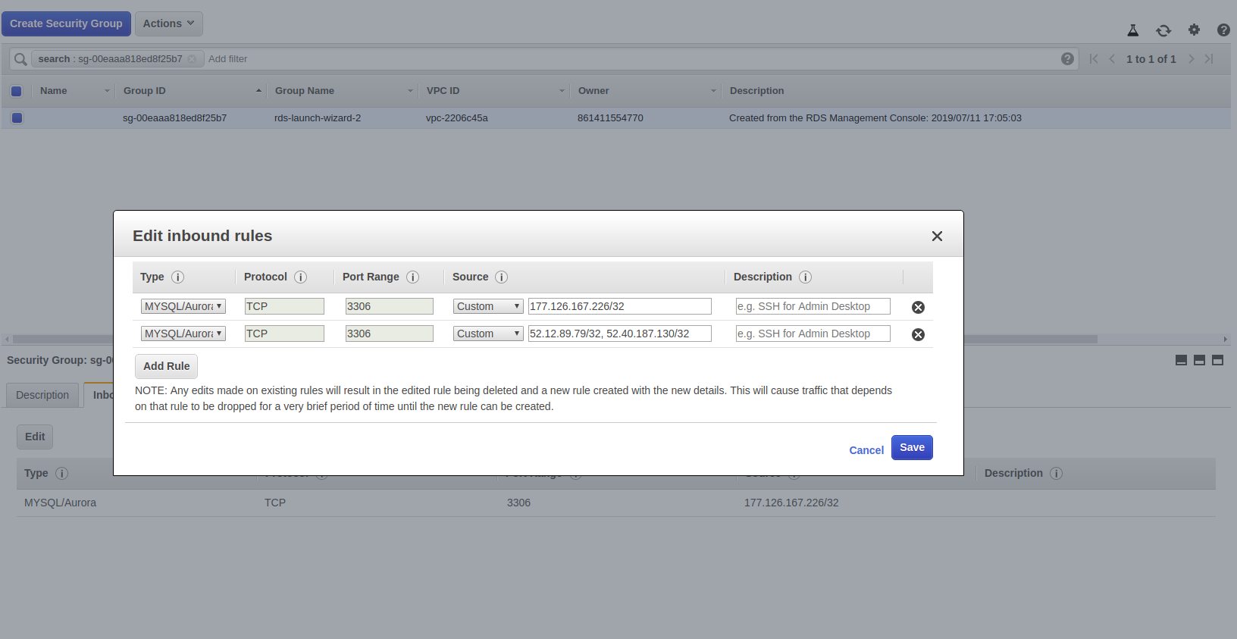Click the Edit button below tabs

[35, 437]
